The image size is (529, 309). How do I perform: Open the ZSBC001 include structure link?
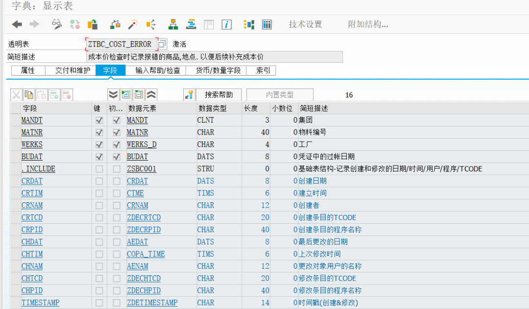point(142,169)
